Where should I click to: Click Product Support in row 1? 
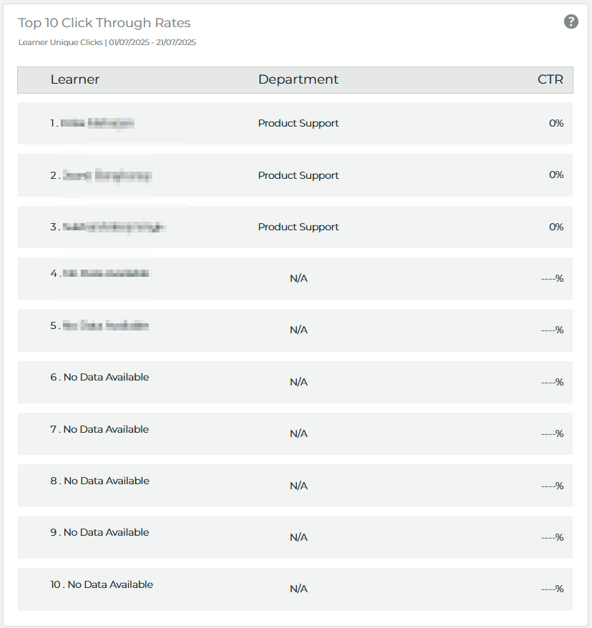(x=298, y=123)
